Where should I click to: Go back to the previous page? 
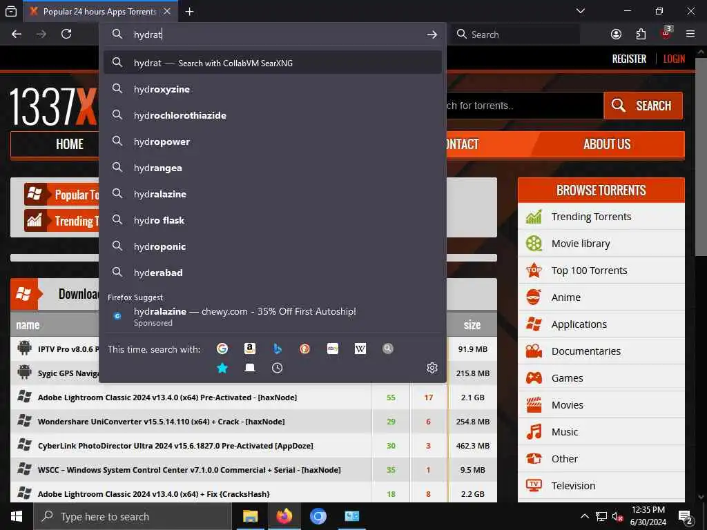point(17,35)
